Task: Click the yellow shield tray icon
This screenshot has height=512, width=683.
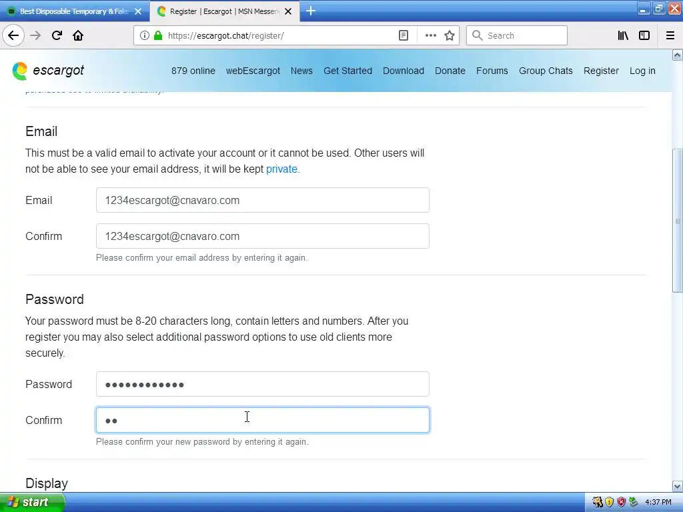Action: [610, 502]
